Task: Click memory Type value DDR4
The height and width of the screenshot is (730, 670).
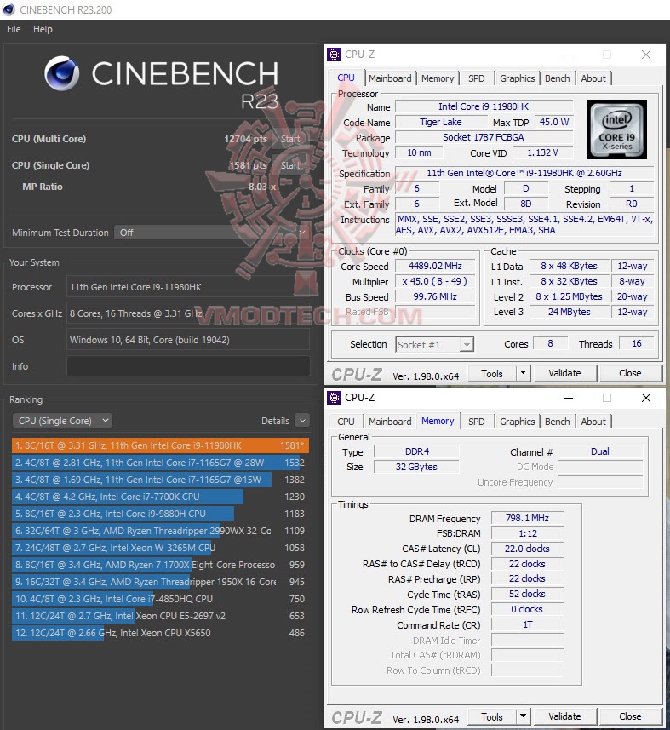Action: click(x=416, y=451)
